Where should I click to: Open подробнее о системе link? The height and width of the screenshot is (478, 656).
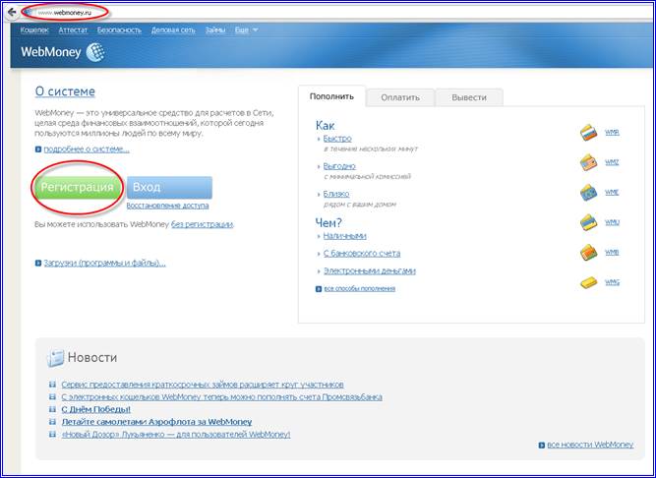click(x=87, y=149)
